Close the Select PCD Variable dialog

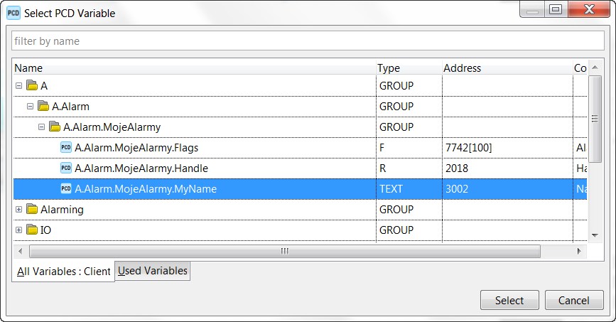(x=589, y=9)
